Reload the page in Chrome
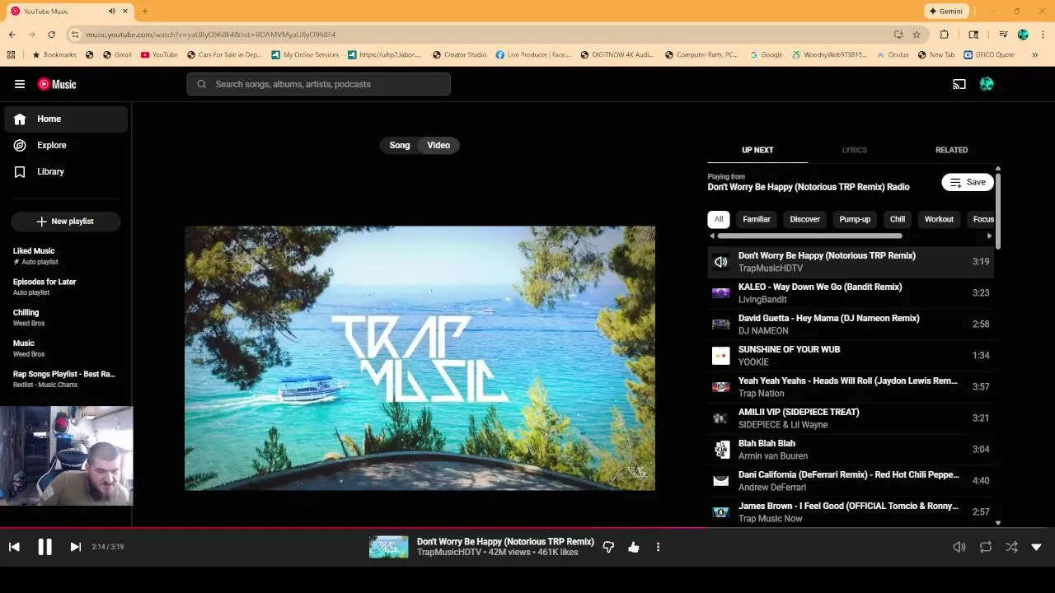The height and width of the screenshot is (593, 1055). pos(51,35)
